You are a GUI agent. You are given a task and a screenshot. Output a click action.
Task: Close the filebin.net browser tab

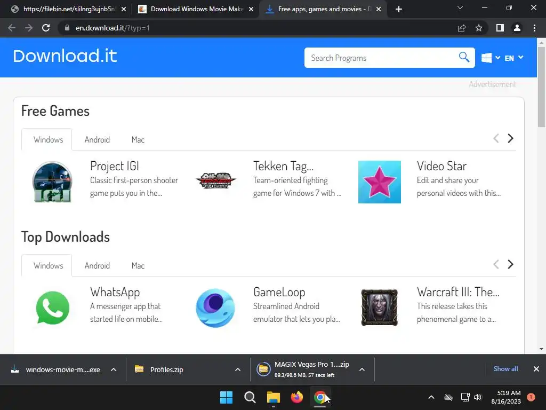pos(124,9)
